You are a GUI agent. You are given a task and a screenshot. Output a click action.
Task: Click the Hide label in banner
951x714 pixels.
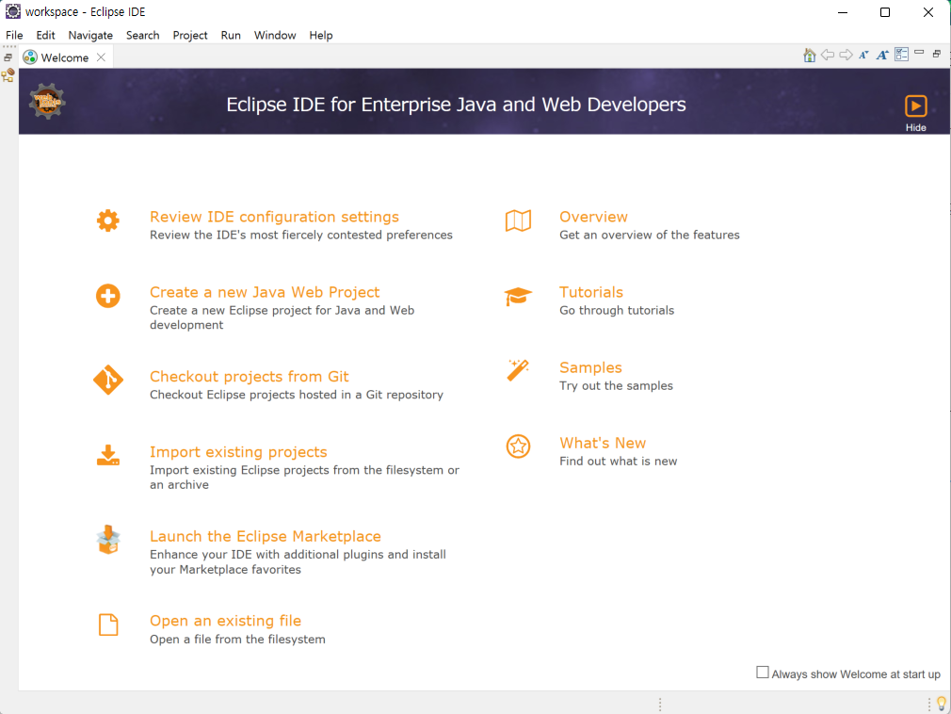click(x=916, y=127)
